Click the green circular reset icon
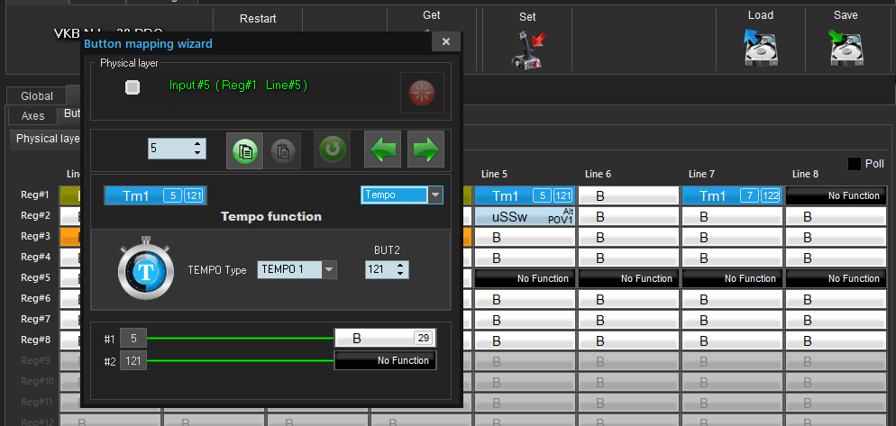 point(332,149)
